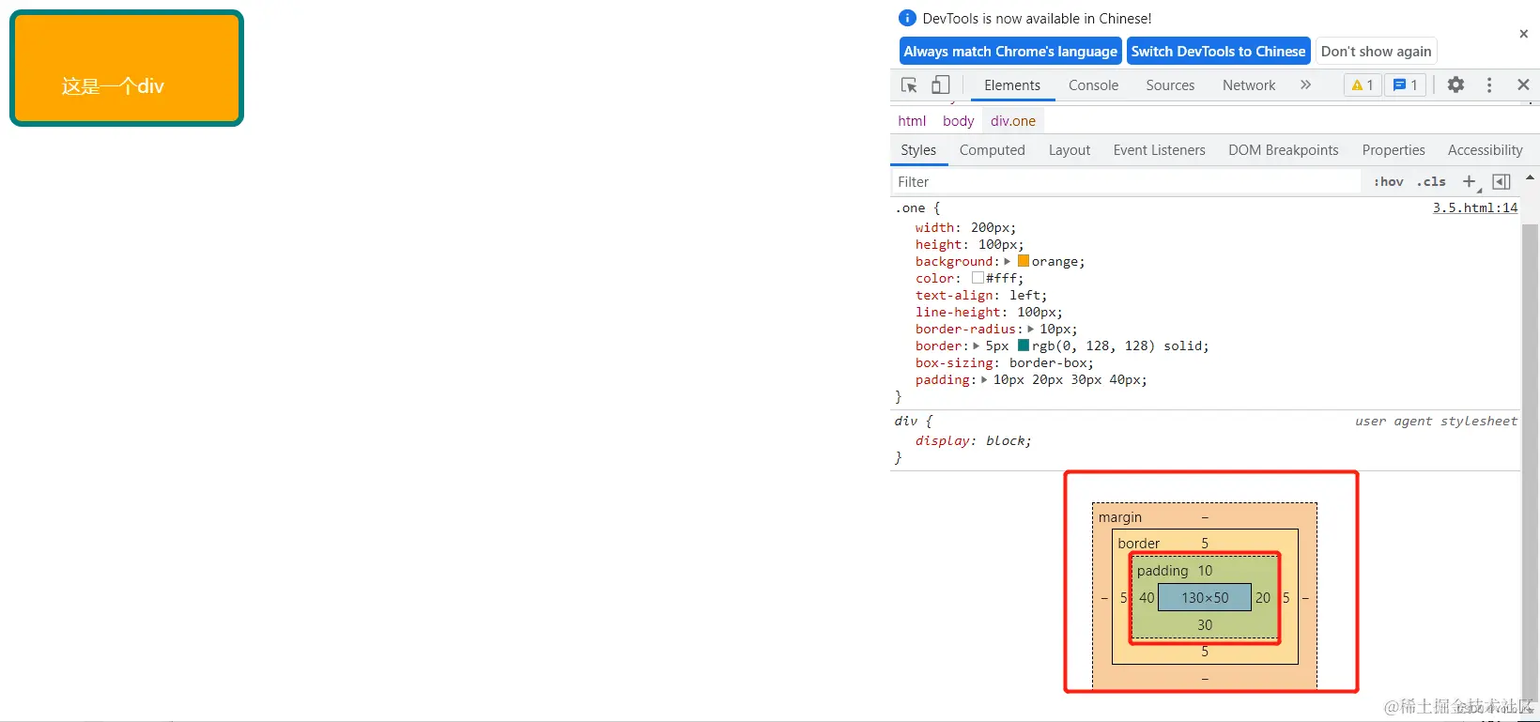Add a new style rule with plus icon

click(x=1470, y=182)
